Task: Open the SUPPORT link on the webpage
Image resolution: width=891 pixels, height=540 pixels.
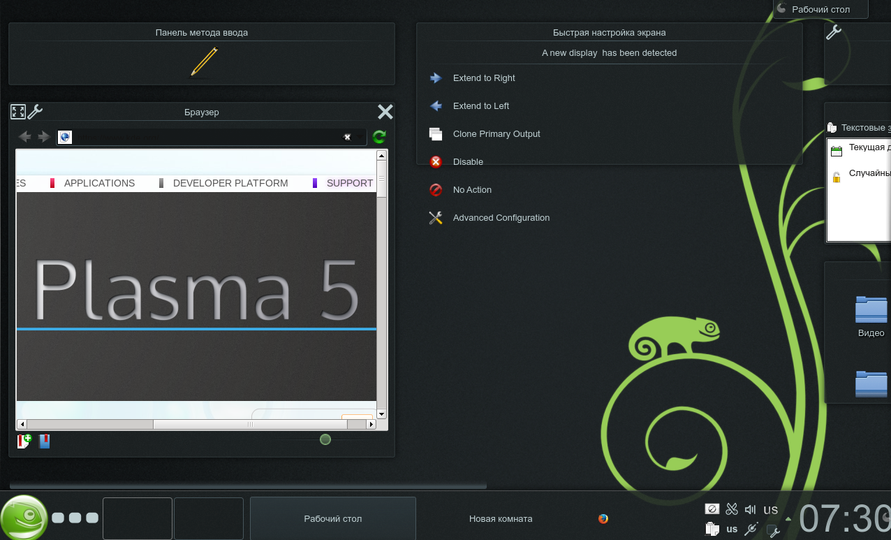Action: (x=350, y=183)
